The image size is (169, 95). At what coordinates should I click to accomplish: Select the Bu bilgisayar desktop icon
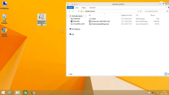tap(4, 5)
